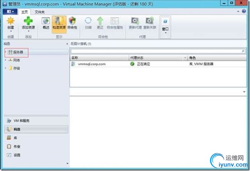Click the 添加资源 green plus icon

coord(28,21)
